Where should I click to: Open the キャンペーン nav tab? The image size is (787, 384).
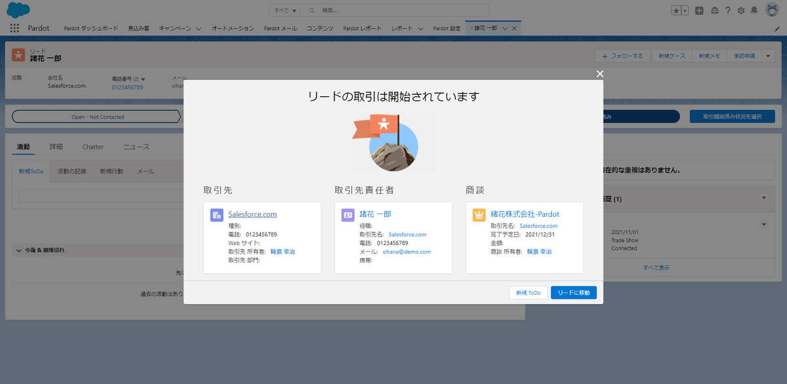pos(174,28)
